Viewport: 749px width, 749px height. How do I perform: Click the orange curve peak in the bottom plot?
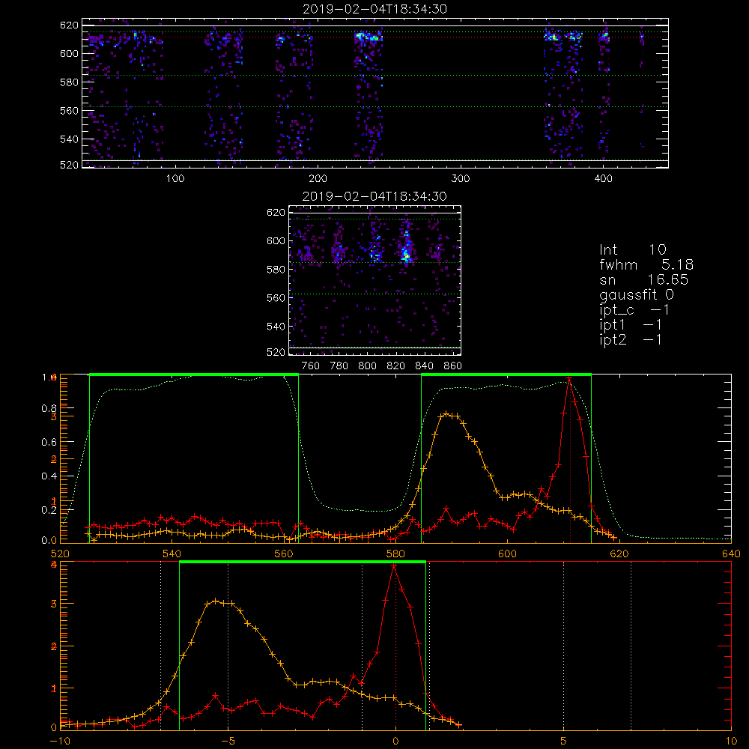coord(216,601)
